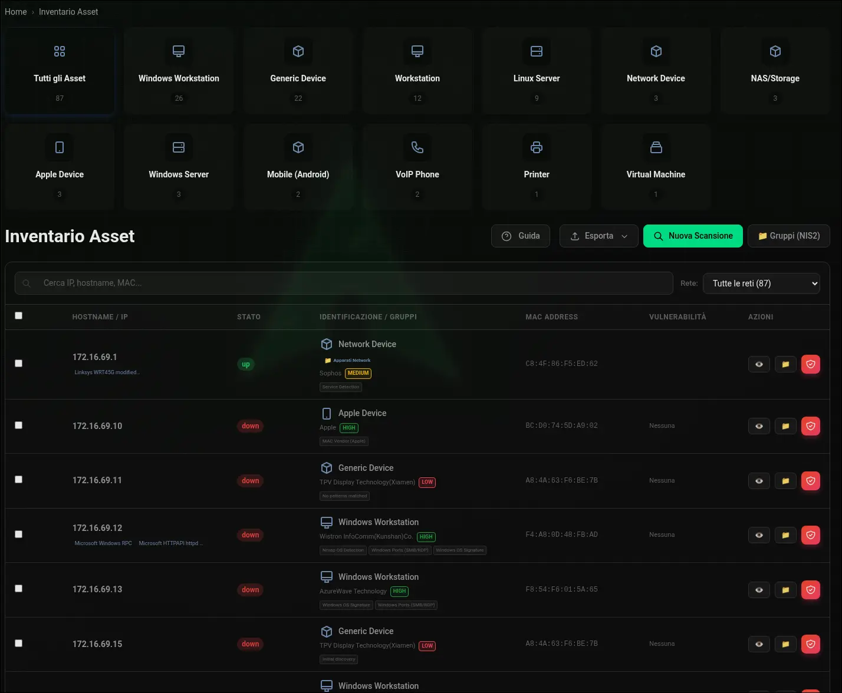842x693 pixels.
Task: Click the Linksys WRT45G modified service tag
Action: [x=107, y=372]
